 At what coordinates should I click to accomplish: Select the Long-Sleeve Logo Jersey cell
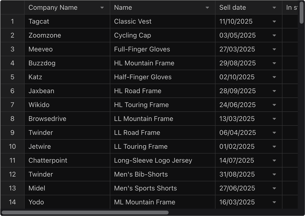tap(163, 160)
